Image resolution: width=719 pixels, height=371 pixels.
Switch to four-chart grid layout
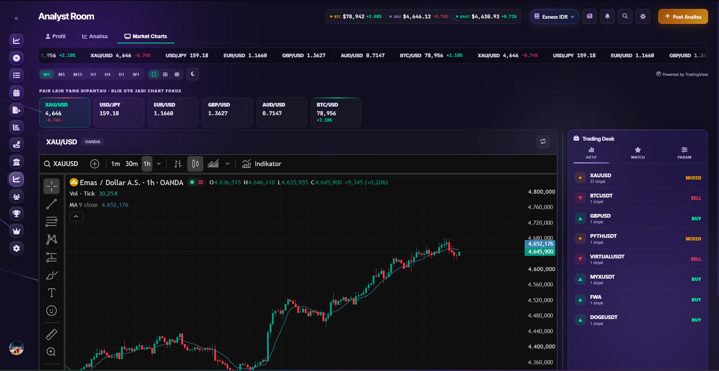165,74
